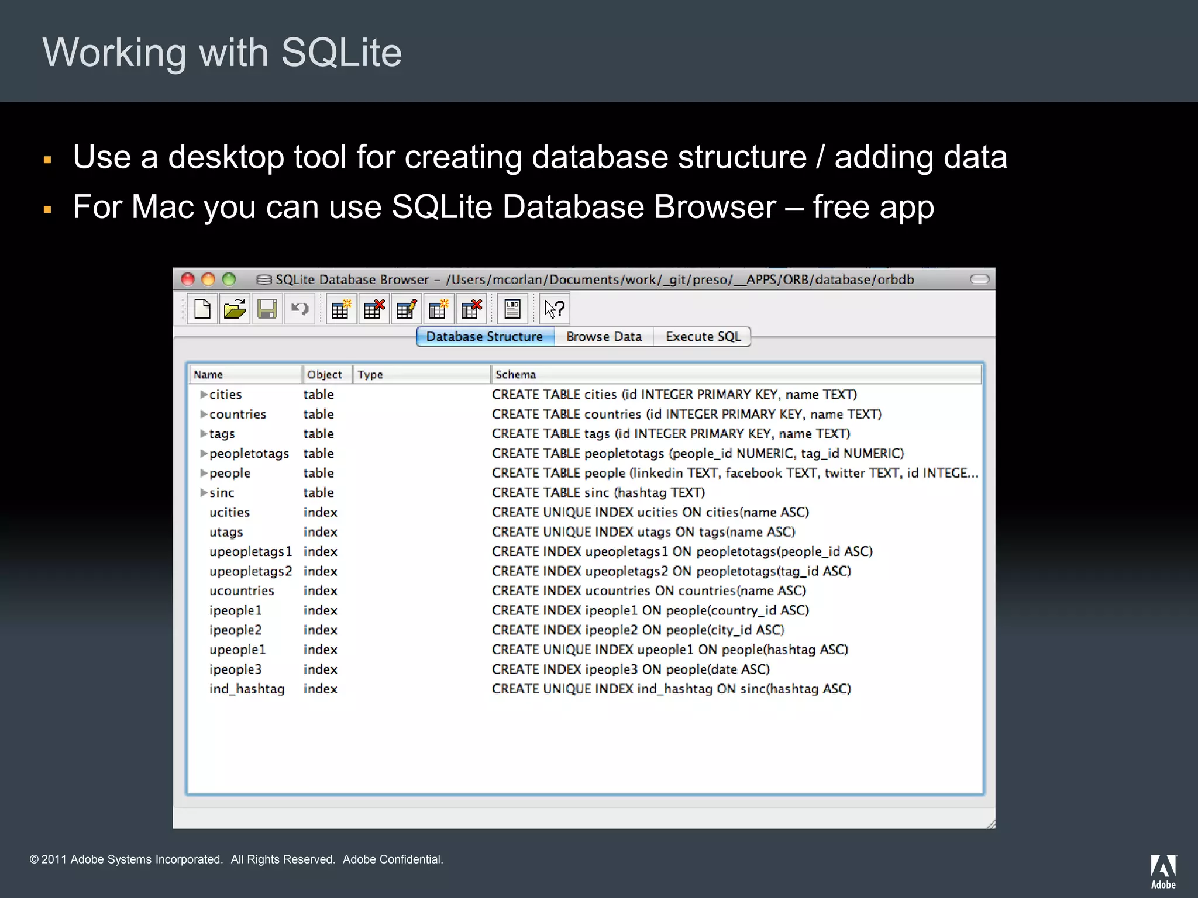Click the Delete Index icon
The height and width of the screenshot is (898, 1198).
tap(471, 309)
